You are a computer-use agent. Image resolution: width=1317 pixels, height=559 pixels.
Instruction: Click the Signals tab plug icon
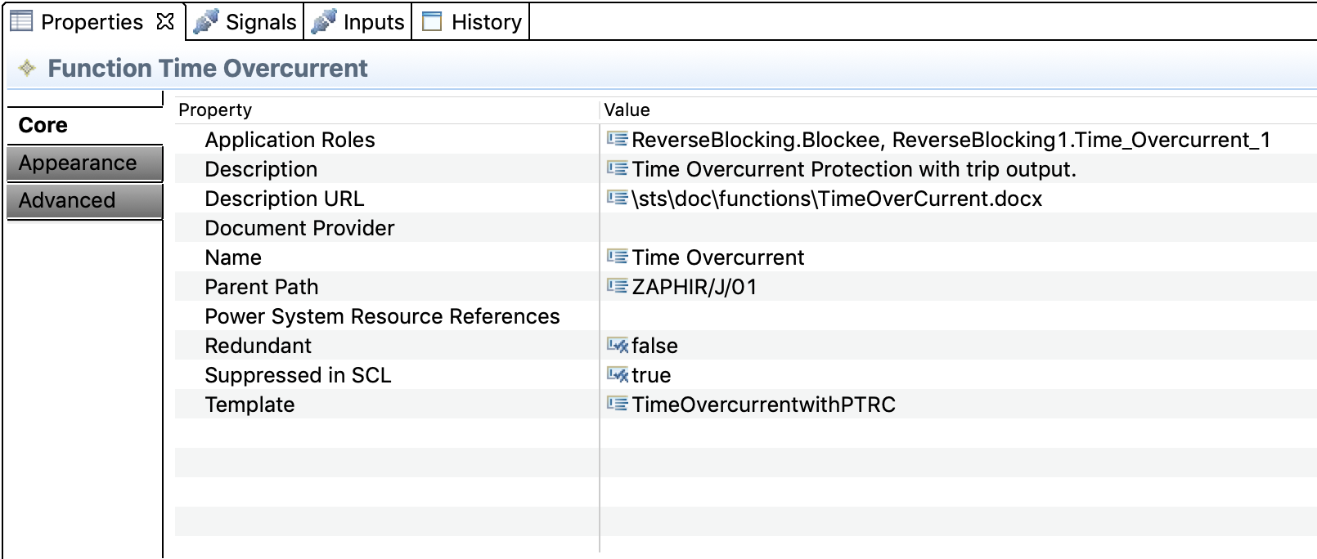click(205, 21)
